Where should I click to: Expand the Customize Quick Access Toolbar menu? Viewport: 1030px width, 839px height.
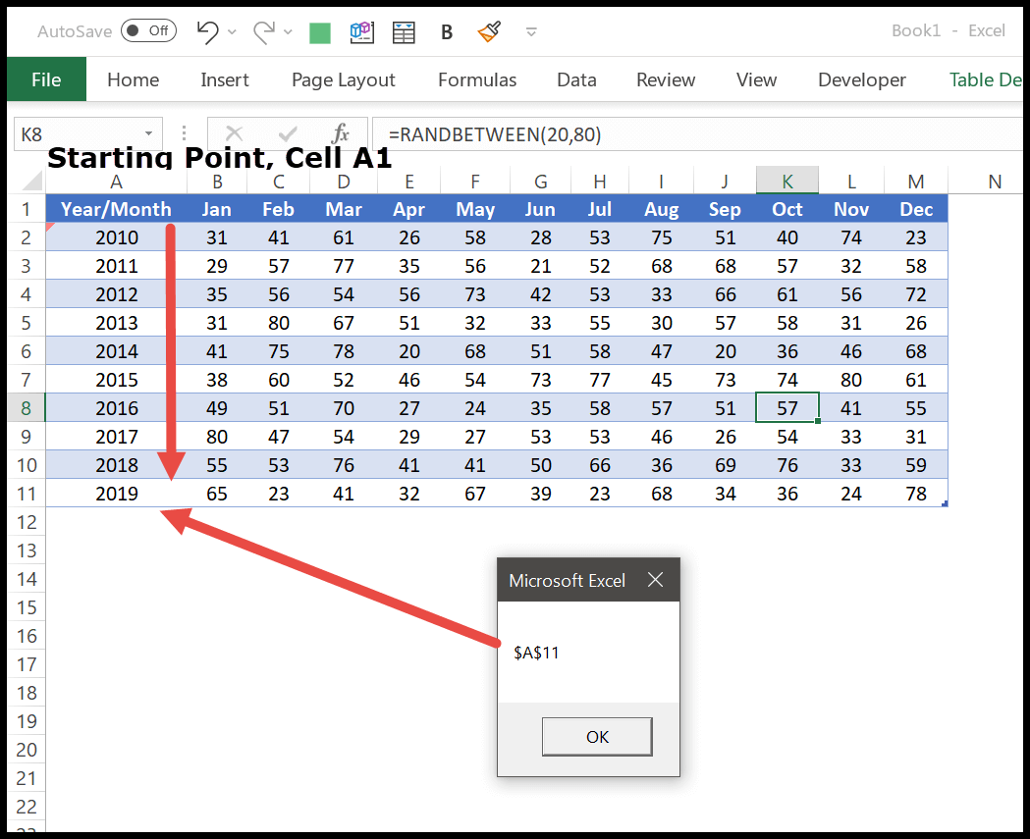(x=530, y=32)
